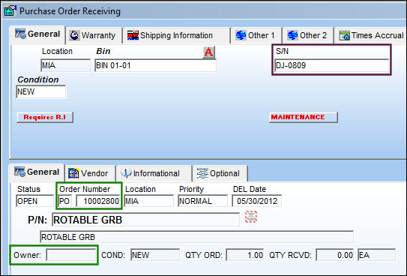The height and width of the screenshot is (276, 407).
Task: Click the order number field 10002800
Action: 98,201
